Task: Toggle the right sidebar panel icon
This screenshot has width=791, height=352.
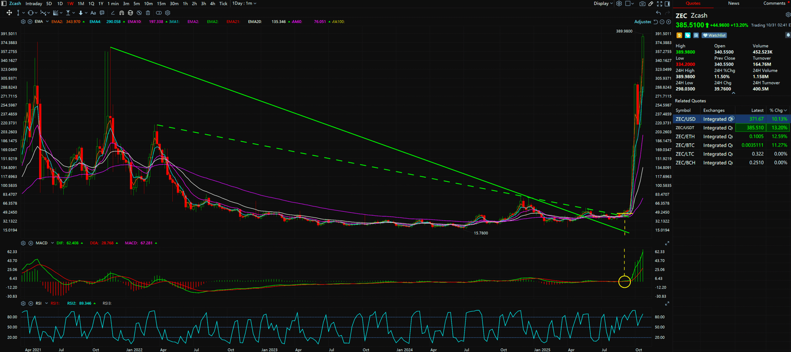Action: coord(667,3)
